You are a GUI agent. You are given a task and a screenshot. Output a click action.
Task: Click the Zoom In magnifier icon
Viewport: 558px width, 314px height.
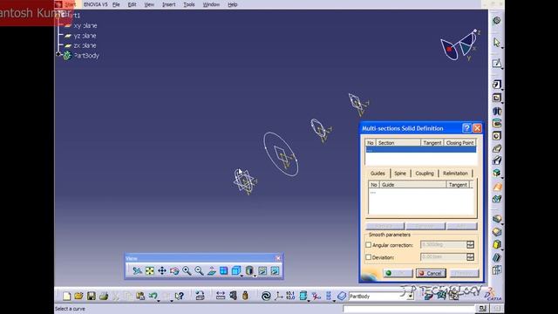(x=187, y=271)
